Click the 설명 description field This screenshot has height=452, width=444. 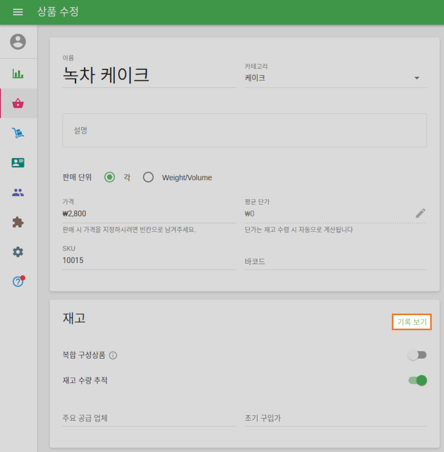tap(244, 130)
